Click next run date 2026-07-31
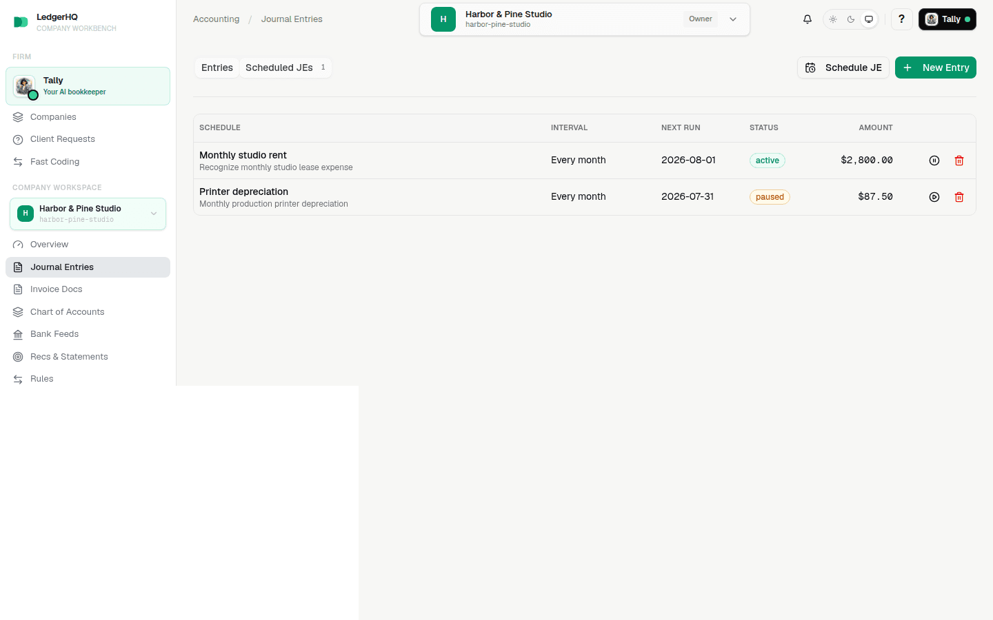This screenshot has width=993, height=620. tap(688, 196)
